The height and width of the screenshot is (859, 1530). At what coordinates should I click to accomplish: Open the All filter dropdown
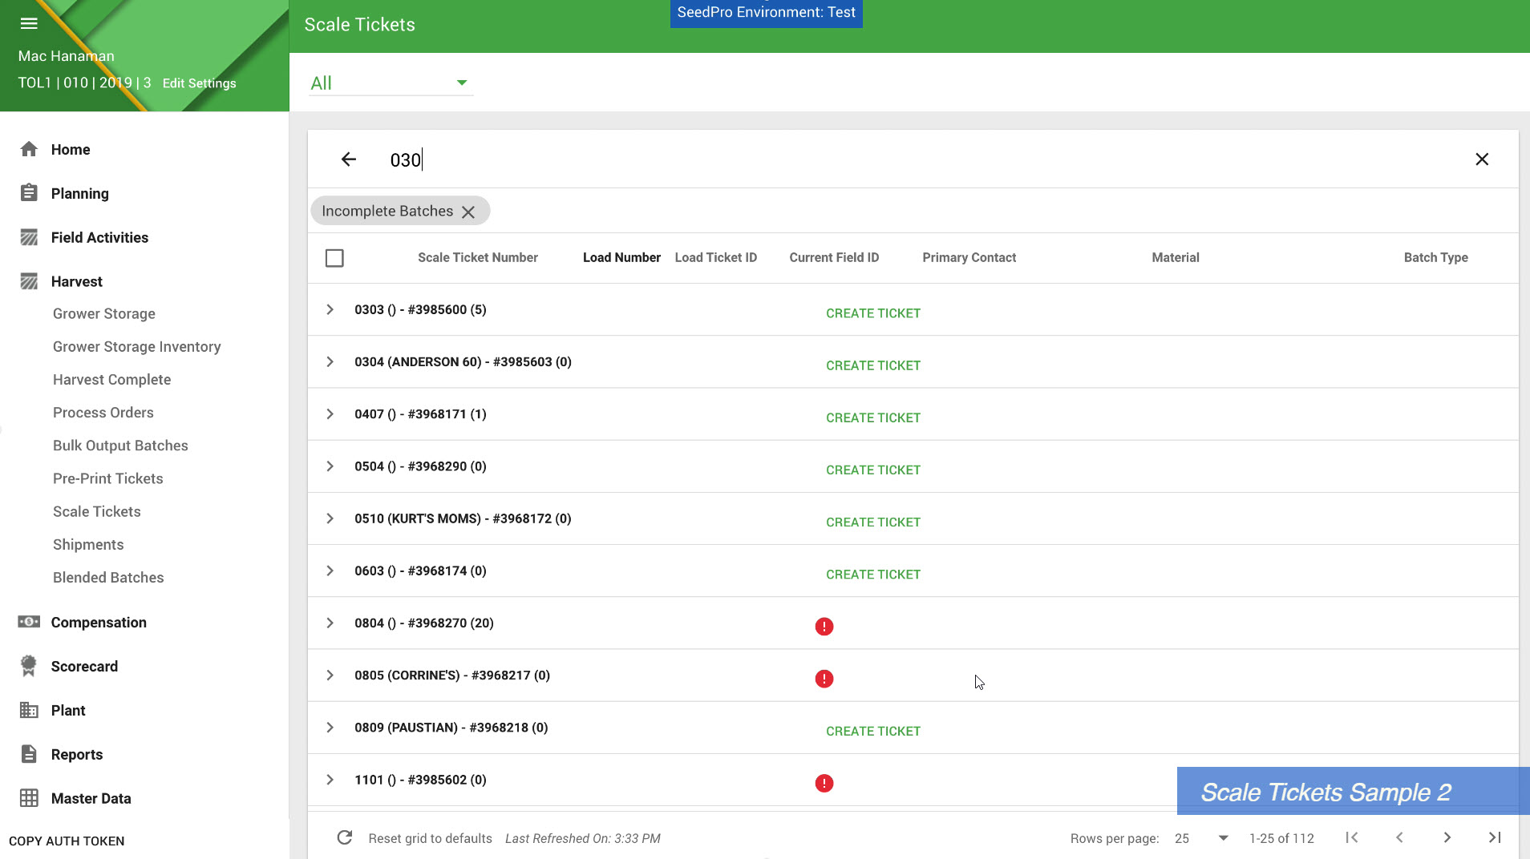point(390,83)
